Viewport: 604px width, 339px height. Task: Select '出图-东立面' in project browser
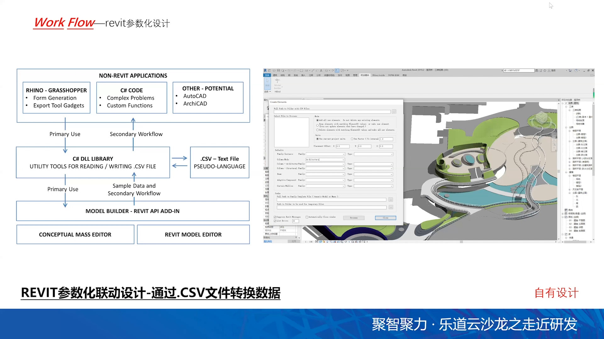tap(582, 145)
